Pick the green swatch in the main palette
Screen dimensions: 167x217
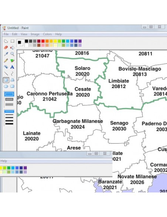64,41
